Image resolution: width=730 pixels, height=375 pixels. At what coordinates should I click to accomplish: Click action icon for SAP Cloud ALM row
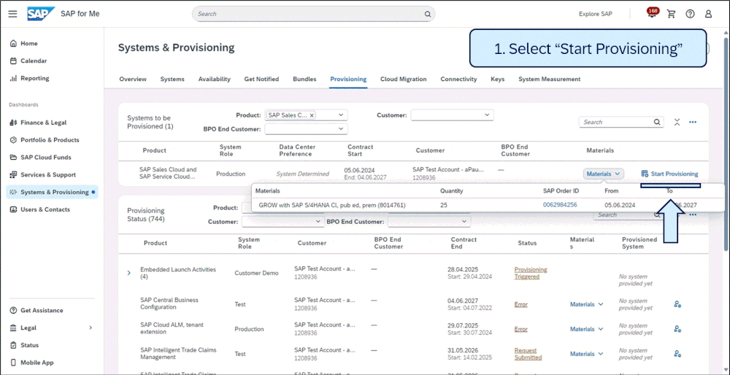[677, 329]
